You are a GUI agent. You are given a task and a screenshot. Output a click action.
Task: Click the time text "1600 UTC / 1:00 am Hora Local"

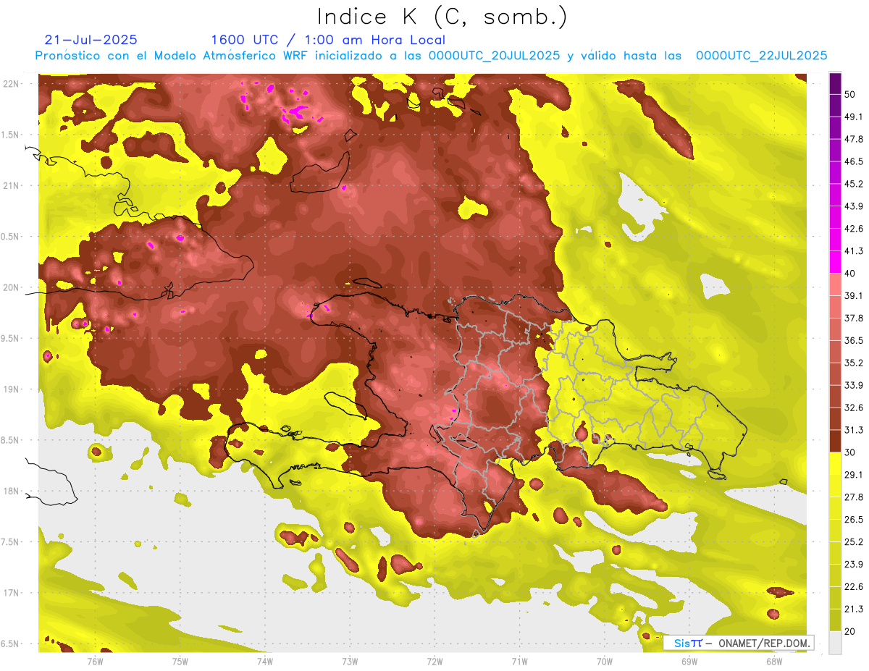point(328,40)
